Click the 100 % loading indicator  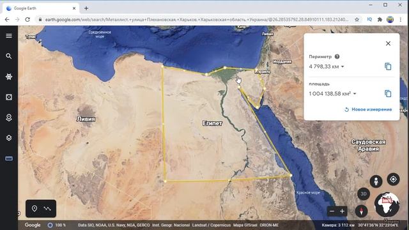pyautogui.click(x=57, y=225)
